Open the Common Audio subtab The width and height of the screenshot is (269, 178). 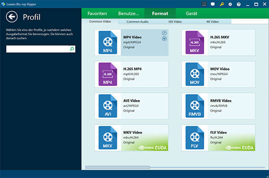tap(138, 22)
